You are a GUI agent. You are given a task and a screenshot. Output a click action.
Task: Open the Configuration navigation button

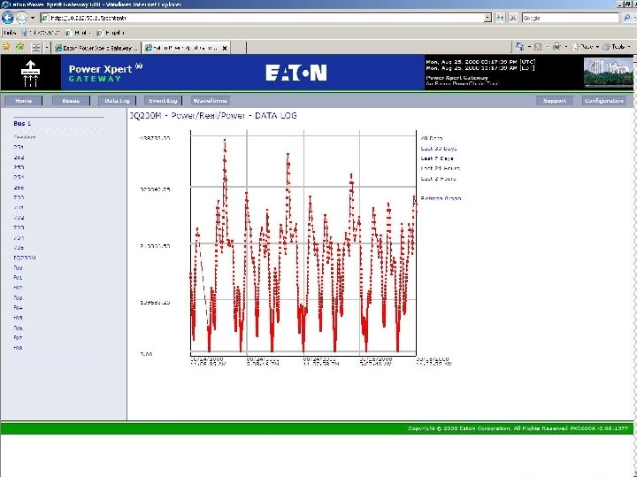pos(603,100)
